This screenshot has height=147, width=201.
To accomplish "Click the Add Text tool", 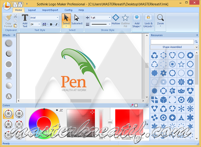I will [25, 21].
